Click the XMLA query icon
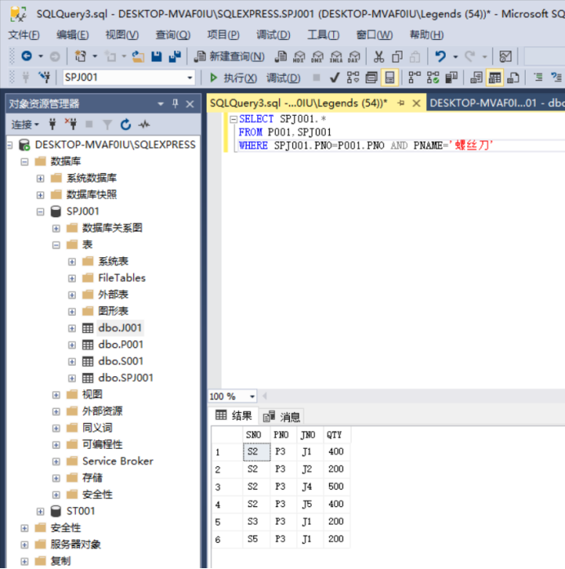 click(336, 56)
